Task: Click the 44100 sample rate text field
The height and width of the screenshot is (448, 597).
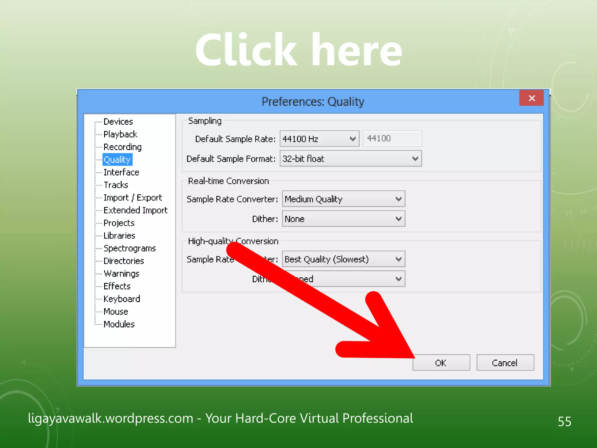Action: [392, 139]
